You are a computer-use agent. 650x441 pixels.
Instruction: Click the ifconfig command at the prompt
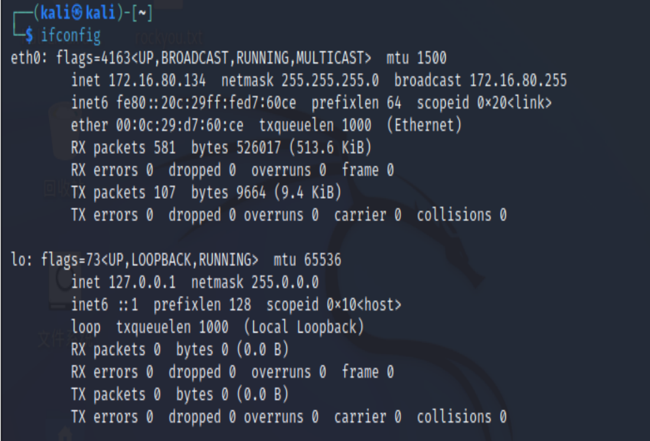pyautogui.click(x=70, y=35)
